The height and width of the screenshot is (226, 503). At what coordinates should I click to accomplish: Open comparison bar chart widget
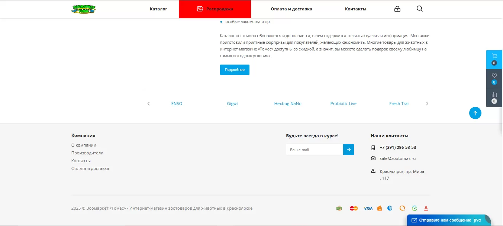[x=494, y=98]
